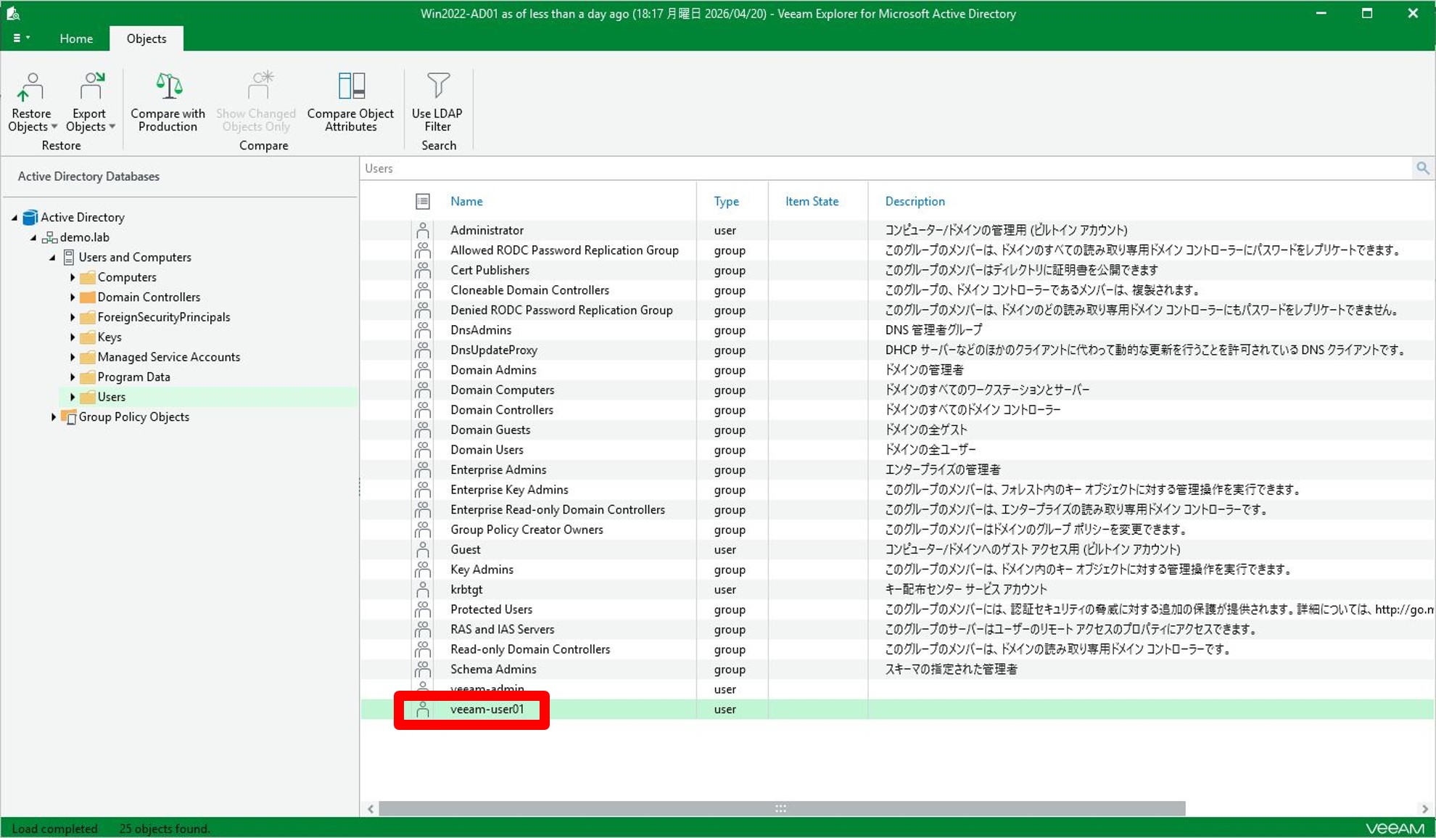
Task: Click the Domain Admins group icon
Action: 423,370
